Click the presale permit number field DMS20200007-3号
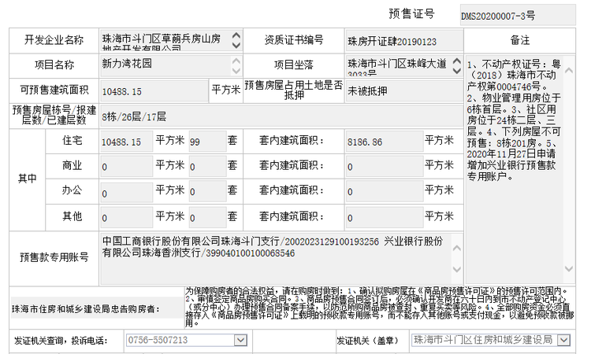The height and width of the screenshot is (354, 591). [518, 15]
